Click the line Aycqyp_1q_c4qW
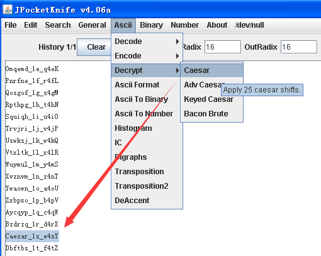This screenshot has width=321, height=256. (x=32, y=213)
